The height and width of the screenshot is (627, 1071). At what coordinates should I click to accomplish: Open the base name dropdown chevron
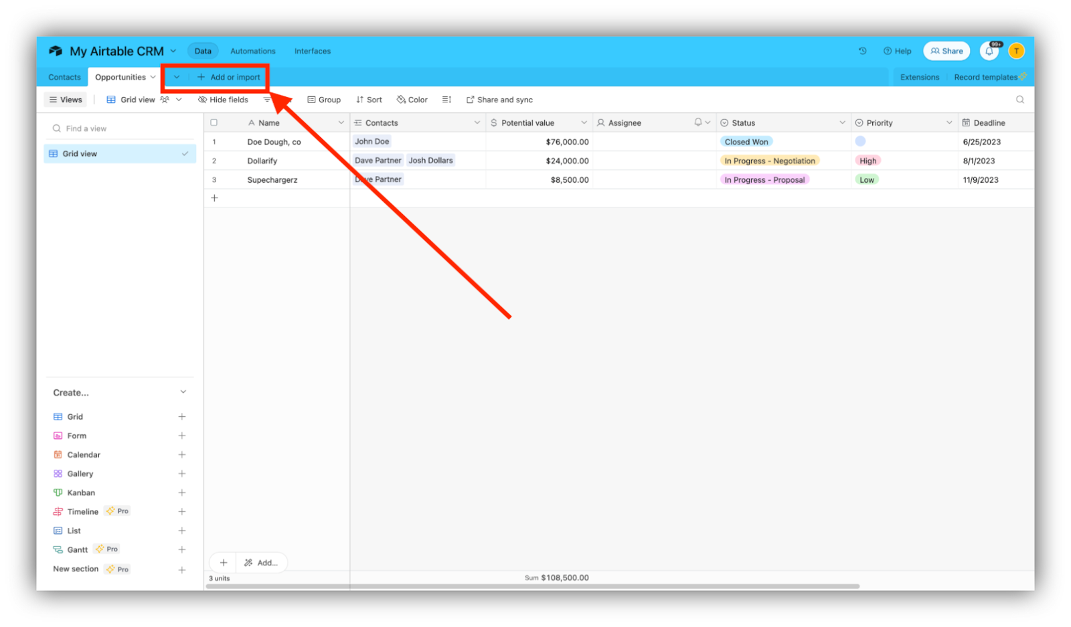click(173, 51)
